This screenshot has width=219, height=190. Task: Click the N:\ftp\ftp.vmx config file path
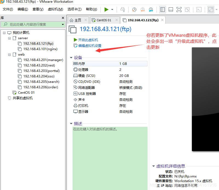pos(186,176)
